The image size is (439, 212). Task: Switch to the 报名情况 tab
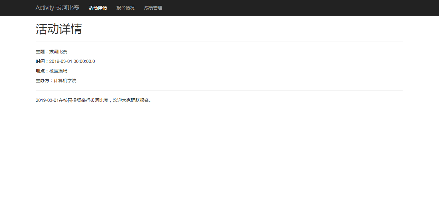126,8
